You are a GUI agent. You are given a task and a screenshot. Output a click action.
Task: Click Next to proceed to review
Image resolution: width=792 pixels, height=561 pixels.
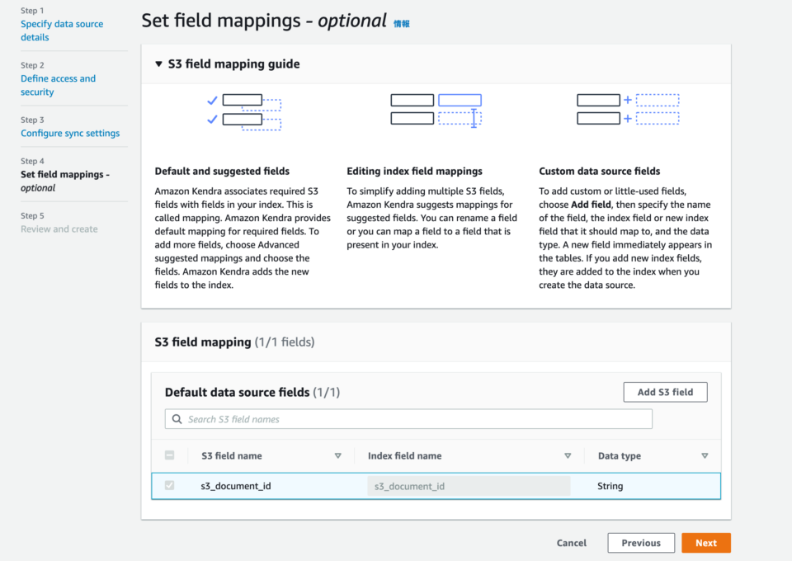coord(706,543)
